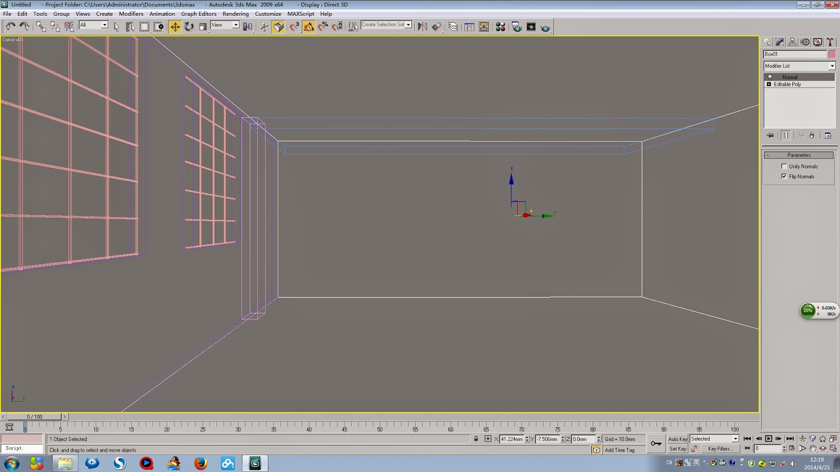Open the Use Pivot Point Center flyout
Viewport: 840px width, 472px height.
(248, 27)
